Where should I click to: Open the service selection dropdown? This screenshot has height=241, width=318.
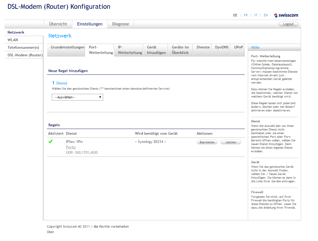77,97
